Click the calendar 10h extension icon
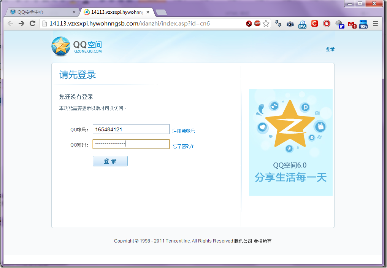Screen dimensions: 387x268 click(363, 24)
